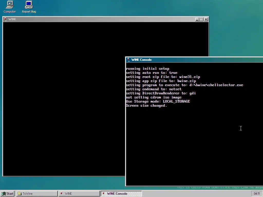Viewport: 263px width, 197px height.
Task: Click the WINE Console title bar icon
Action: [128, 60]
